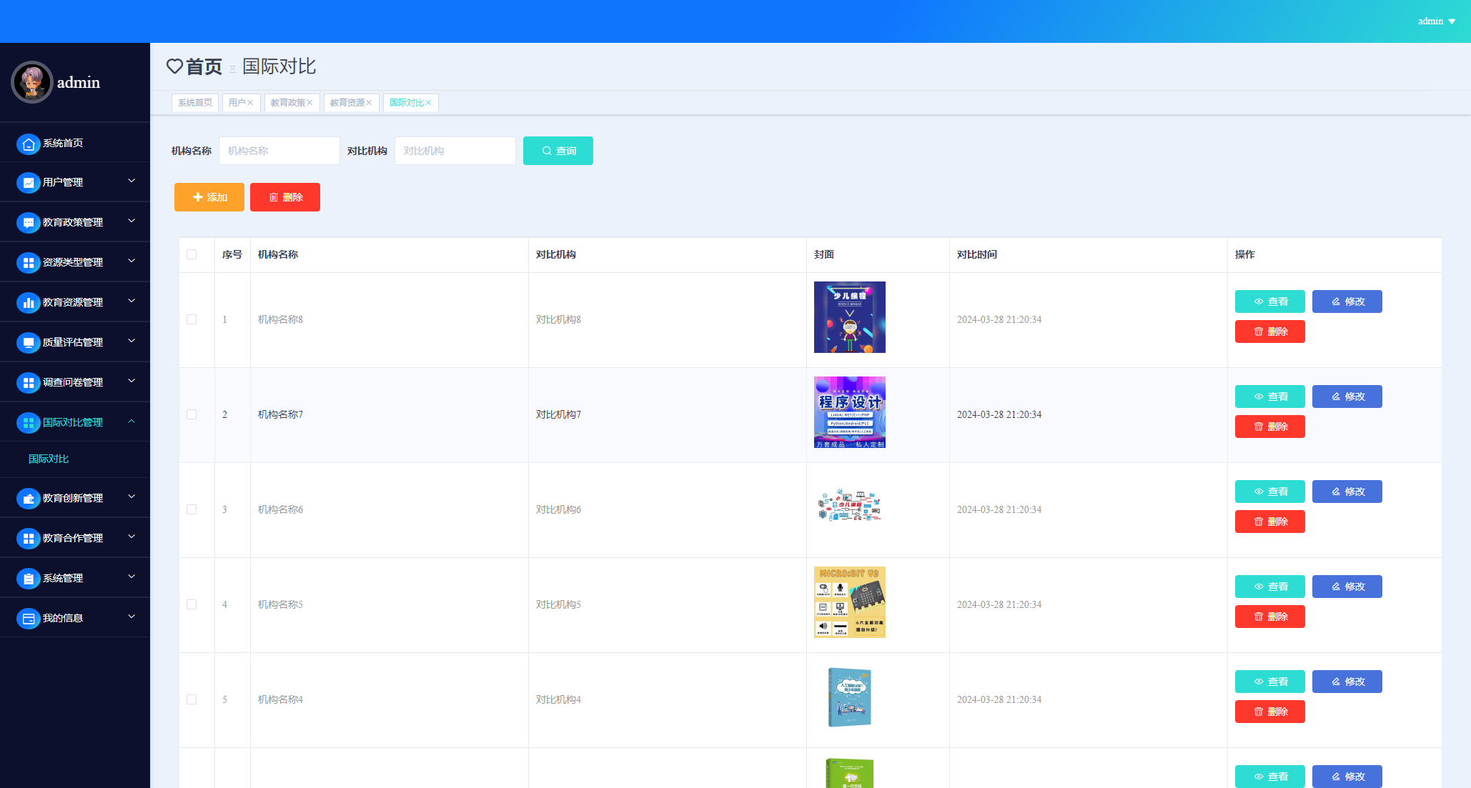Open the admin dropdown in top bar
Screen dimensions: 1471x788
pyautogui.click(x=1437, y=21)
